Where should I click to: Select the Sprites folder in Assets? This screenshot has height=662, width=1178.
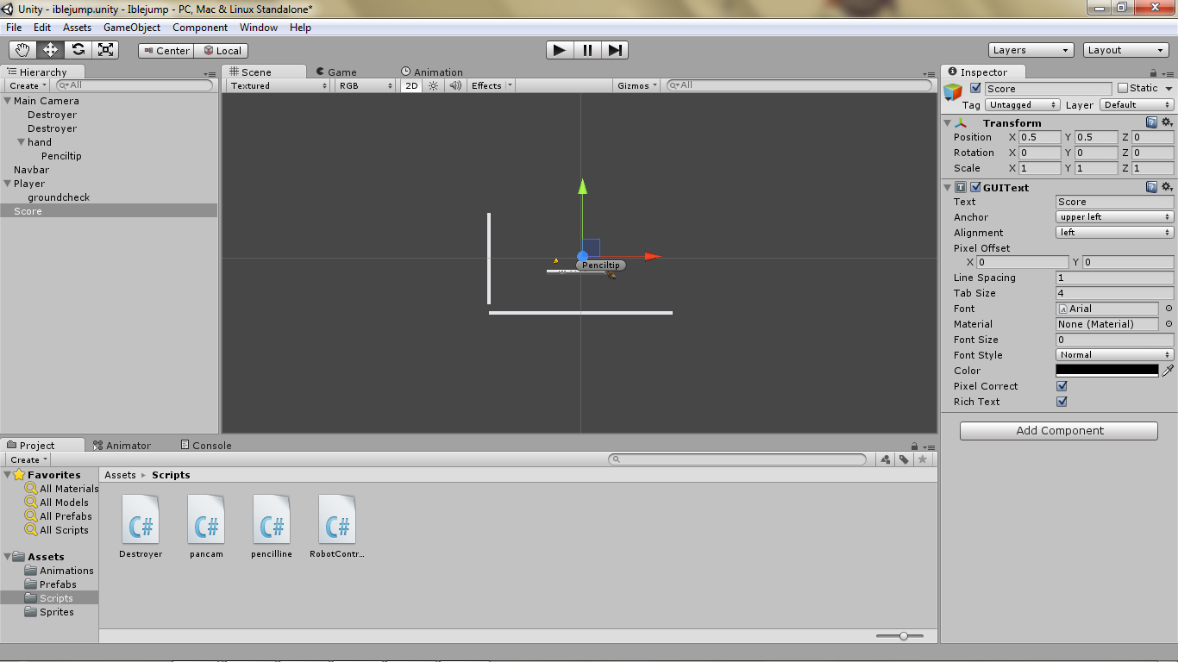pyautogui.click(x=56, y=612)
